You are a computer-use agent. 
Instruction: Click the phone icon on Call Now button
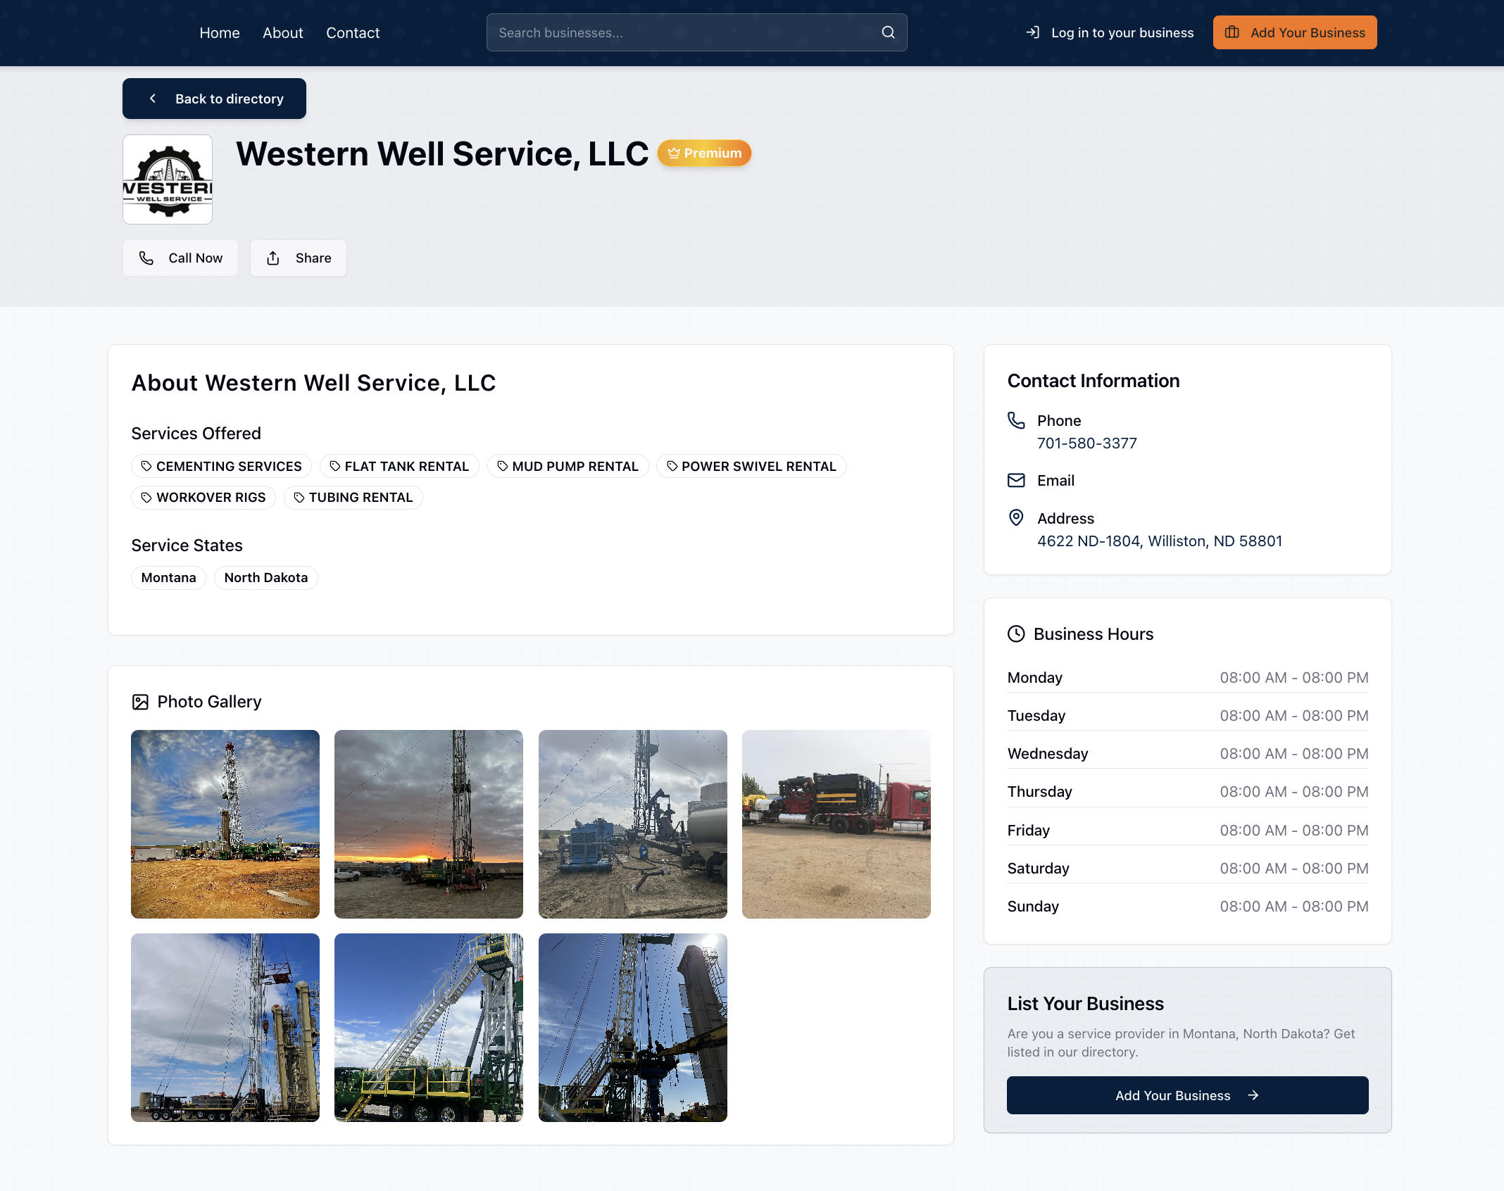[146, 258]
